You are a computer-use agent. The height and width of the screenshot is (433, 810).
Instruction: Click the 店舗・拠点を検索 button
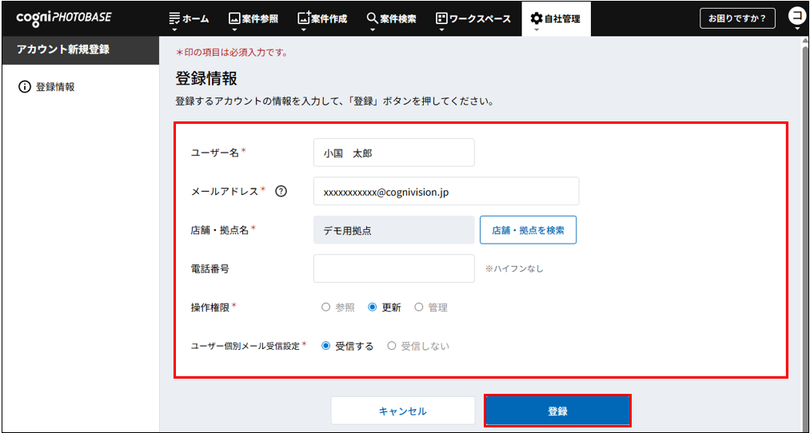pos(528,230)
